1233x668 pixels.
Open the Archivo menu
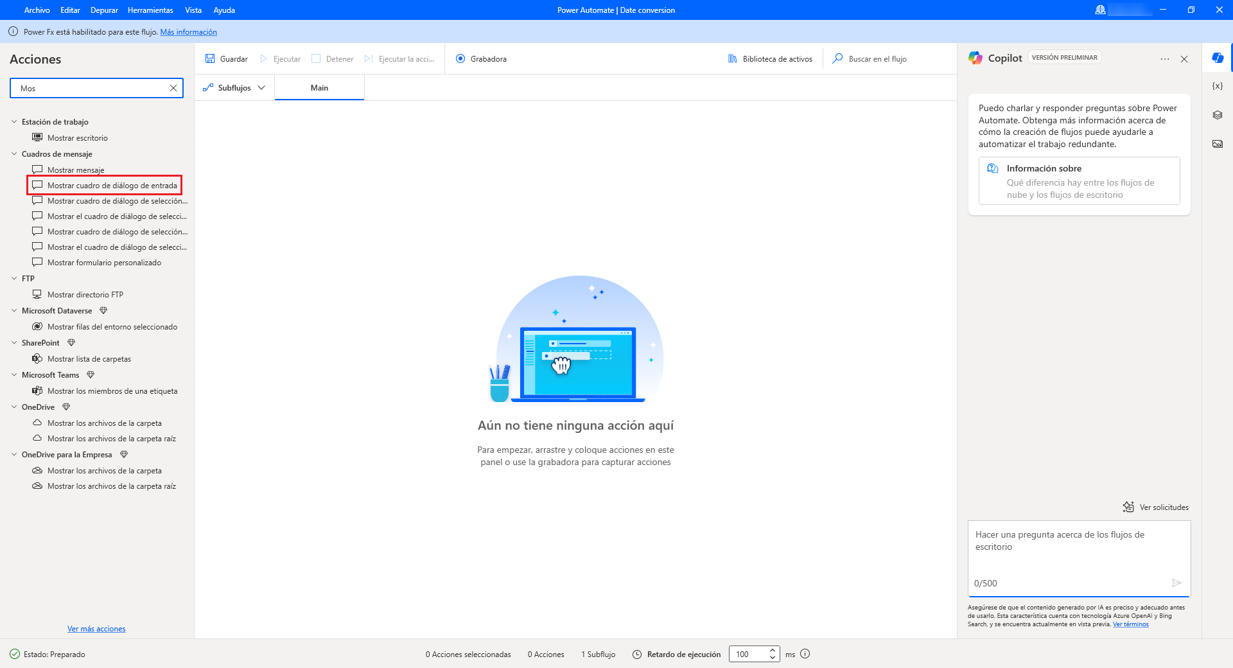[37, 10]
